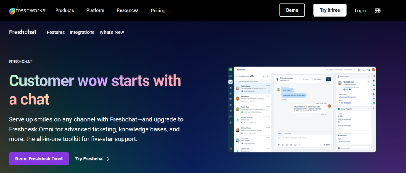The image size is (406, 173).
Task: Click the Try it free button
Action: [329, 10]
